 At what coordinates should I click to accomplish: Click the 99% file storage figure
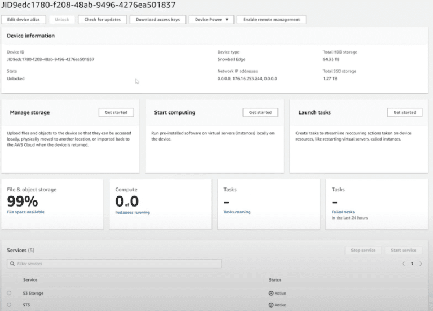coord(23,201)
